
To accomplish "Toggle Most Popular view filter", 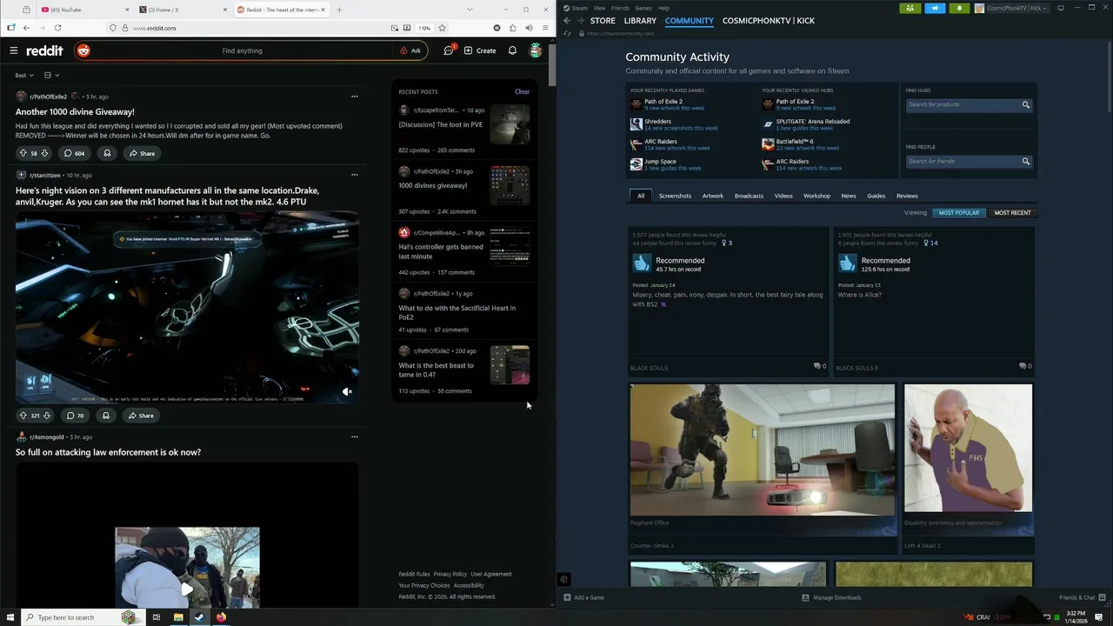I will tap(958, 212).
